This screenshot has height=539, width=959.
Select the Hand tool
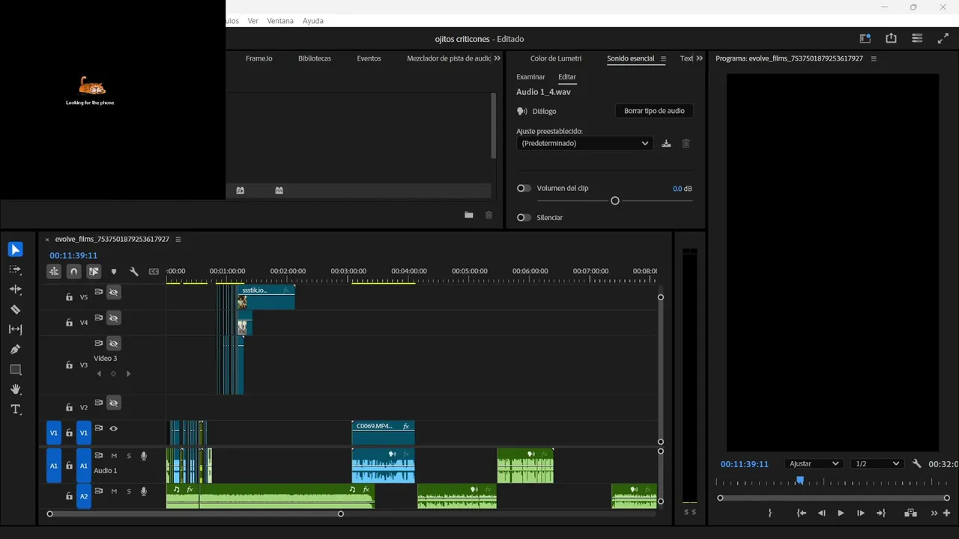(x=15, y=389)
